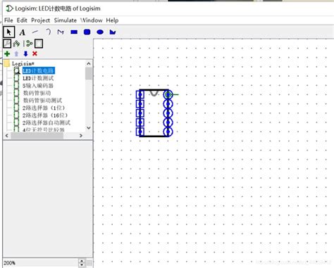The width and height of the screenshot is (334, 268).
Task: Select 数码管驱动测试 circuit in tree
Action: coord(42,101)
